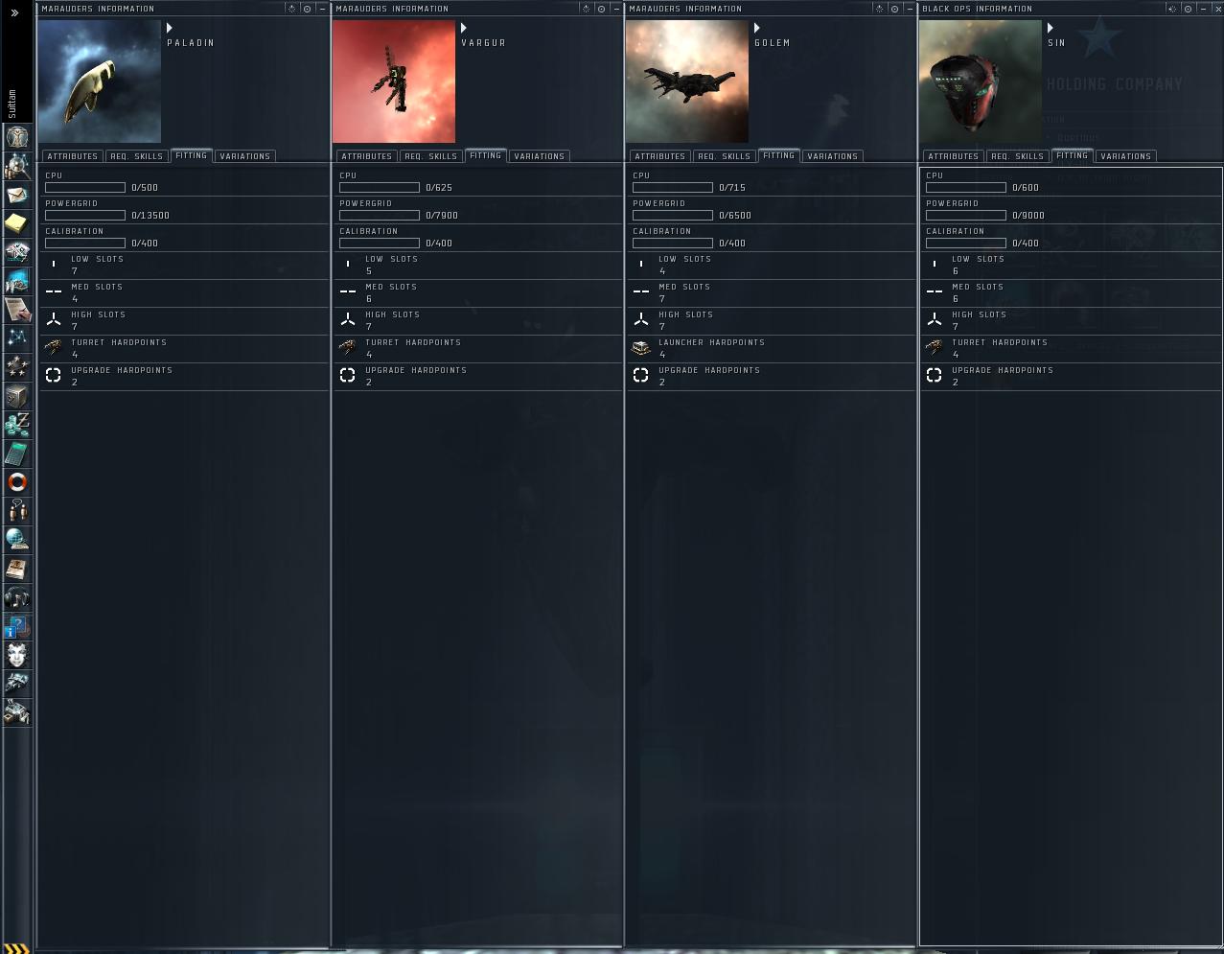Open the Calculator sidebar icon
The height and width of the screenshot is (954, 1224).
(x=17, y=454)
